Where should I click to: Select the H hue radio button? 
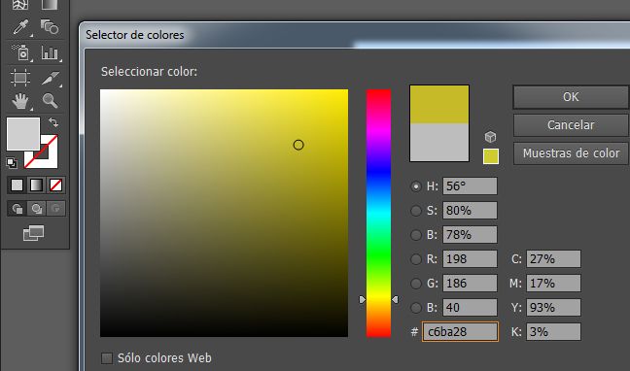coord(416,186)
